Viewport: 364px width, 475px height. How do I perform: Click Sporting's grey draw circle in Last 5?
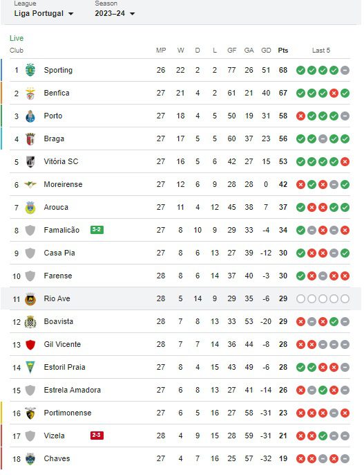pos(345,71)
